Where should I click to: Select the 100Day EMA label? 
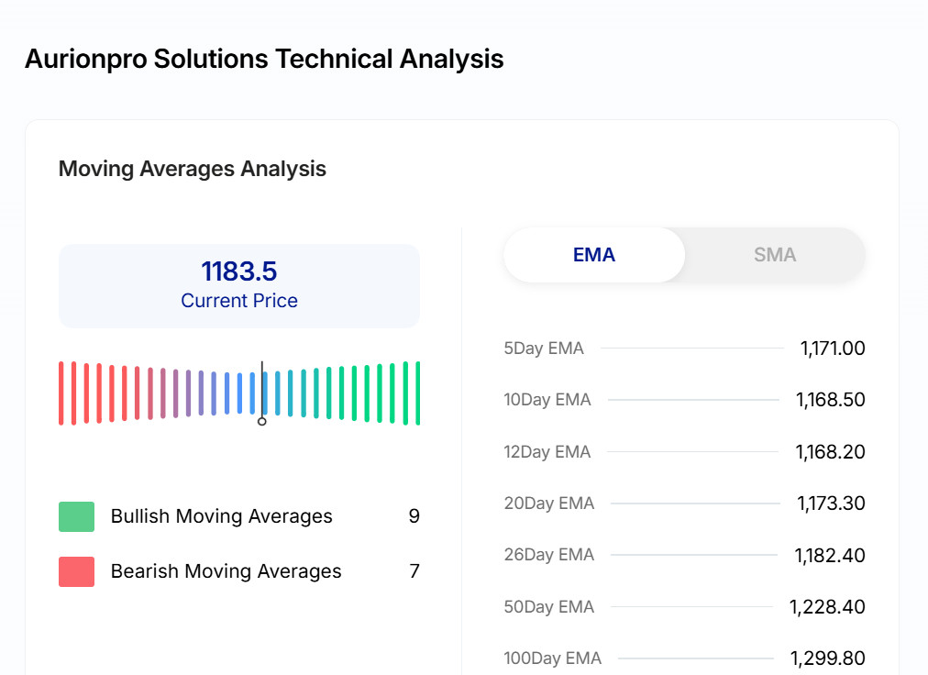tap(553, 658)
